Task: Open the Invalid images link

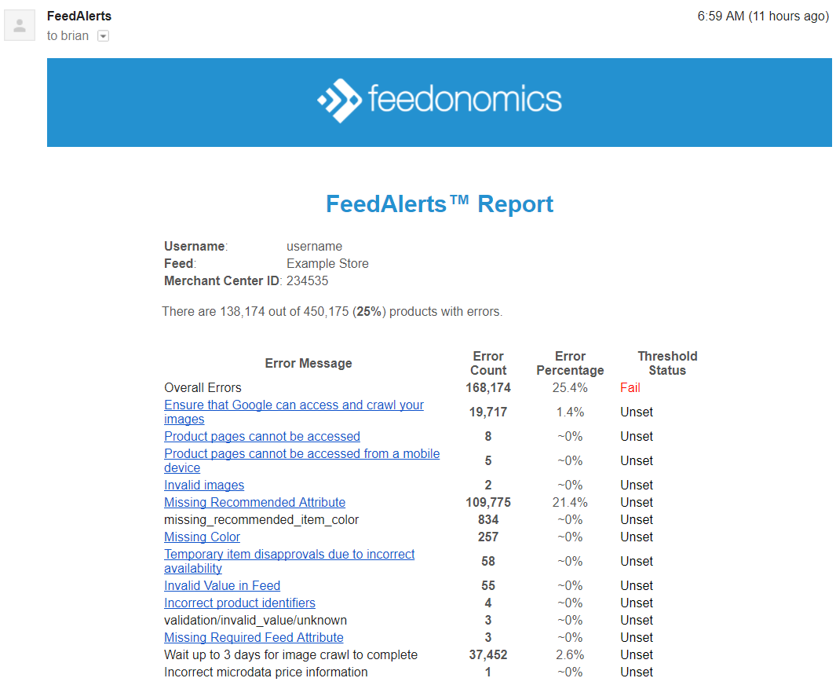Action: click(204, 486)
